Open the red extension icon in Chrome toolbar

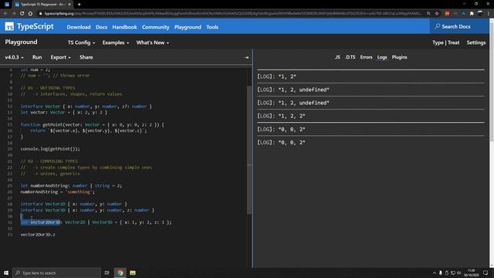click(x=447, y=14)
